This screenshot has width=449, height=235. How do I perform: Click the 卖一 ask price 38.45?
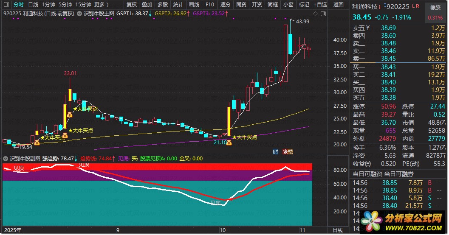388,59
